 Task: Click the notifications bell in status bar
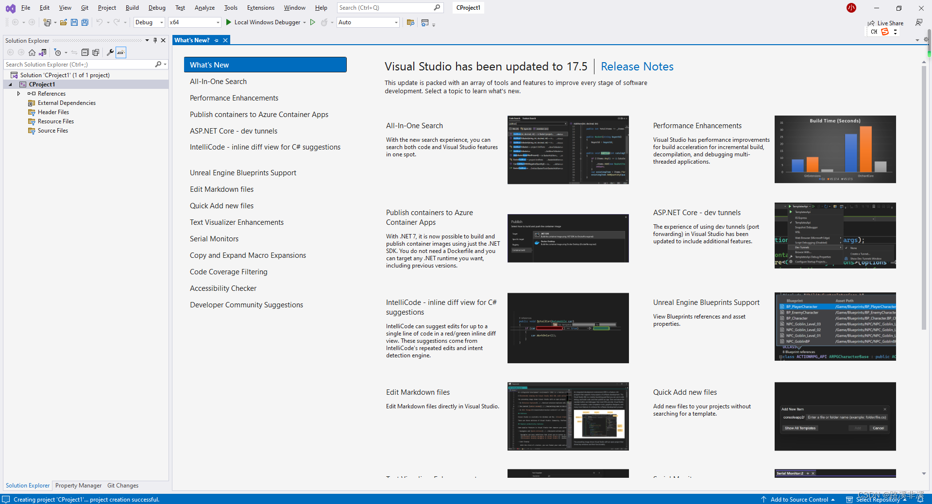click(x=920, y=500)
